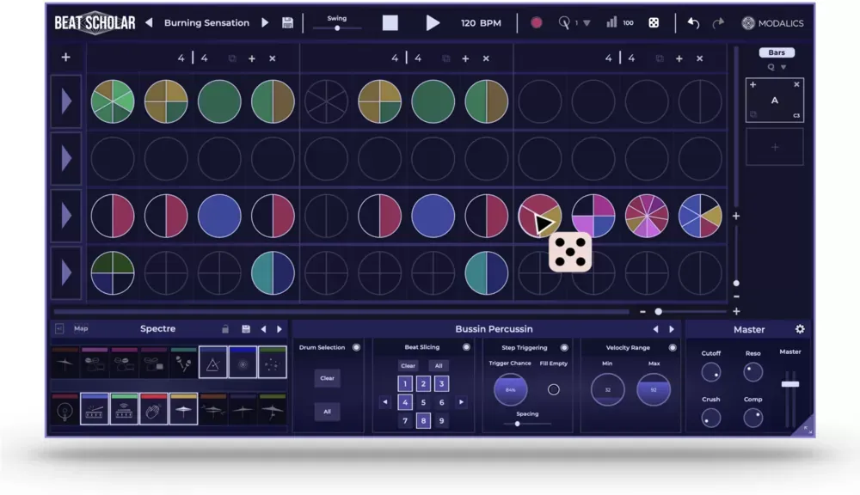This screenshot has height=495, width=860.
Task: Select the Bars tab on right panel
Action: pos(777,52)
